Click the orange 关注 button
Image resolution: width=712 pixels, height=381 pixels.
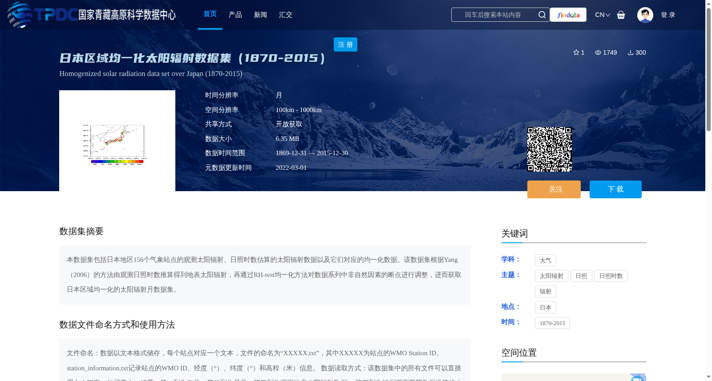click(554, 189)
